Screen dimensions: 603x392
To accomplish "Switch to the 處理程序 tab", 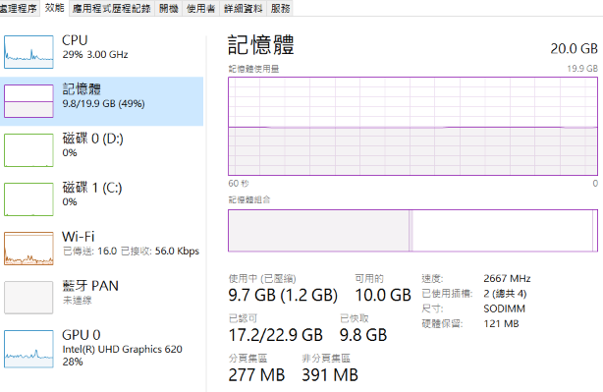I will tap(18, 8).
